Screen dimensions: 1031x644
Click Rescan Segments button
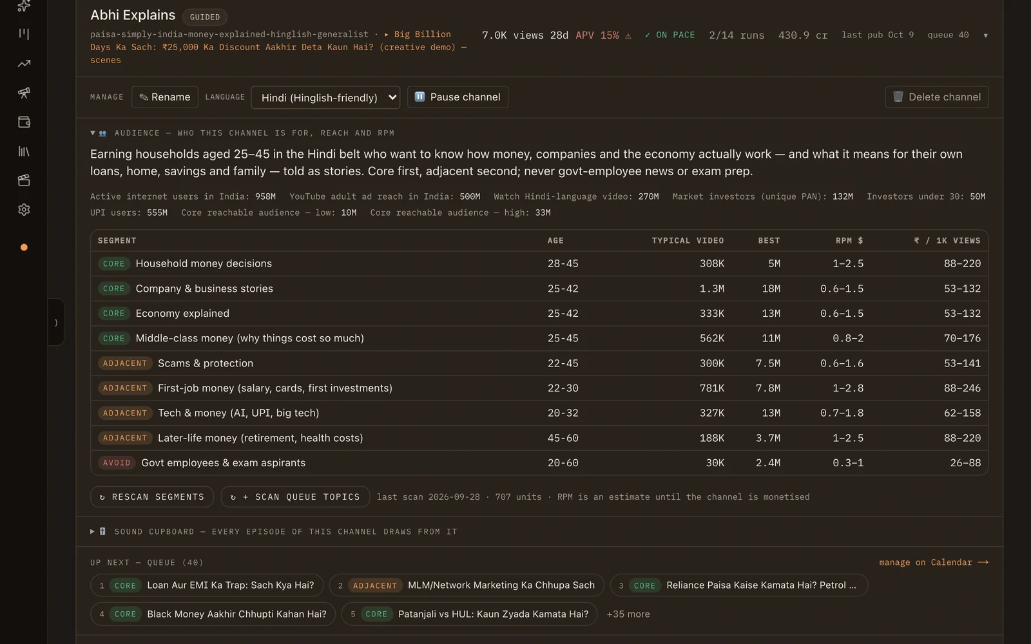point(152,497)
